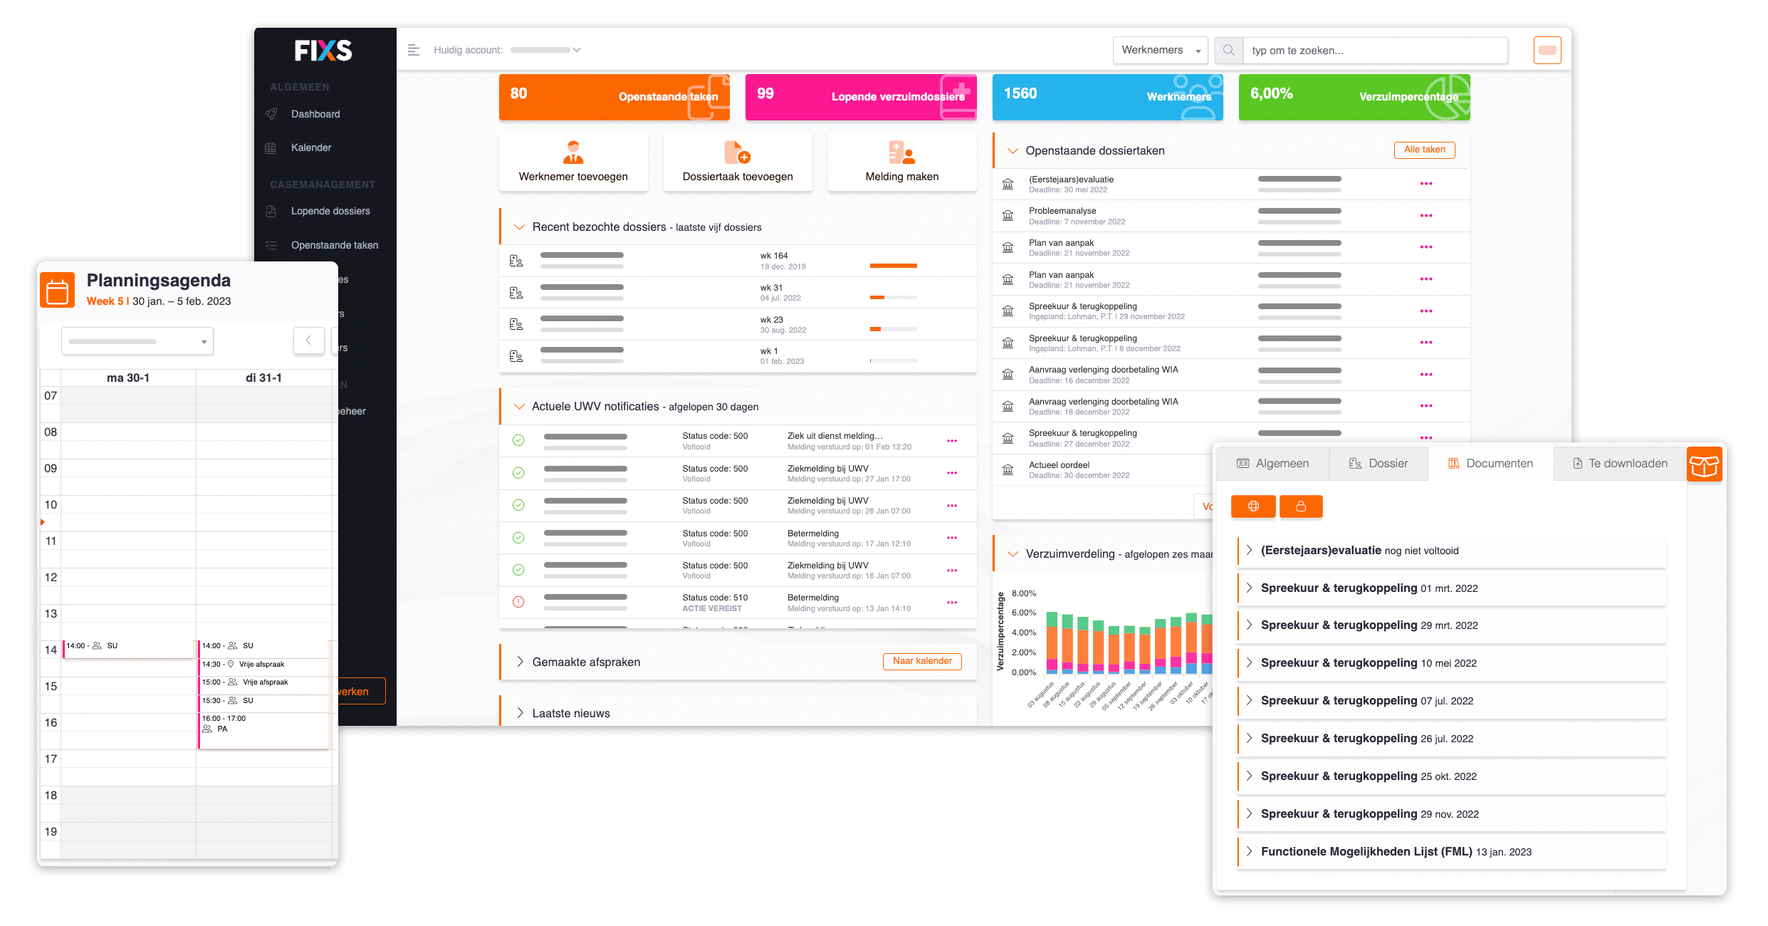Open Kalender in sidebar menu
Image resolution: width=1768 pixels, height=926 pixels.
311,148
